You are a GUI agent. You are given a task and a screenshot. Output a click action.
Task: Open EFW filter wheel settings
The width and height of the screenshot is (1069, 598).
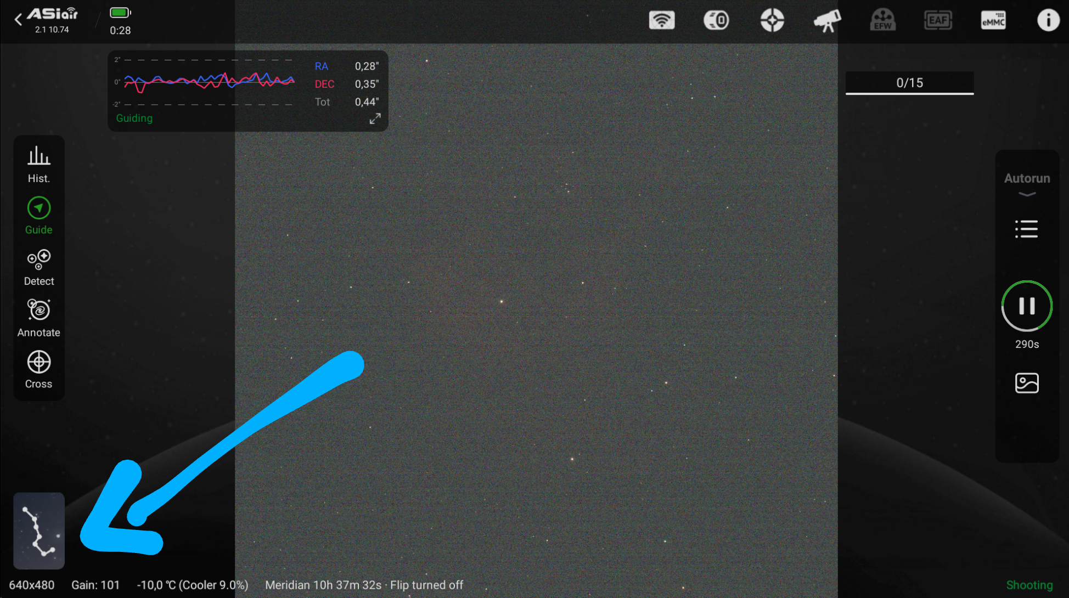(x=882, y=21)
